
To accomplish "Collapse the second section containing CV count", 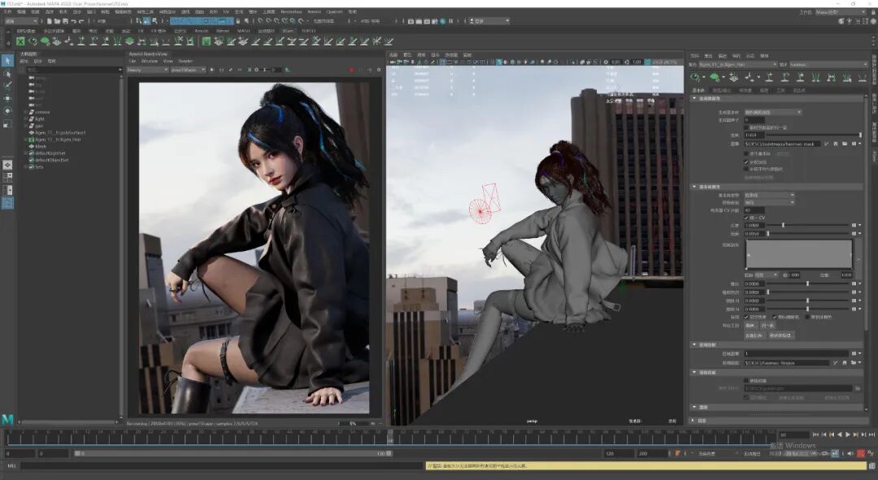I will click(x=694, y=187).
